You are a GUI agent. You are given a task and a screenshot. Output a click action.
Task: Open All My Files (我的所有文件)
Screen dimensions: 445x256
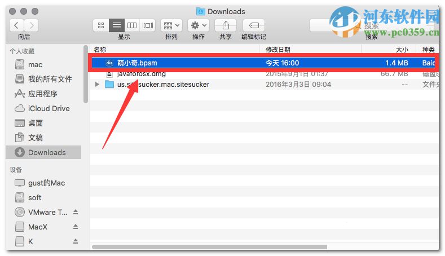click(x=43, y=79)
